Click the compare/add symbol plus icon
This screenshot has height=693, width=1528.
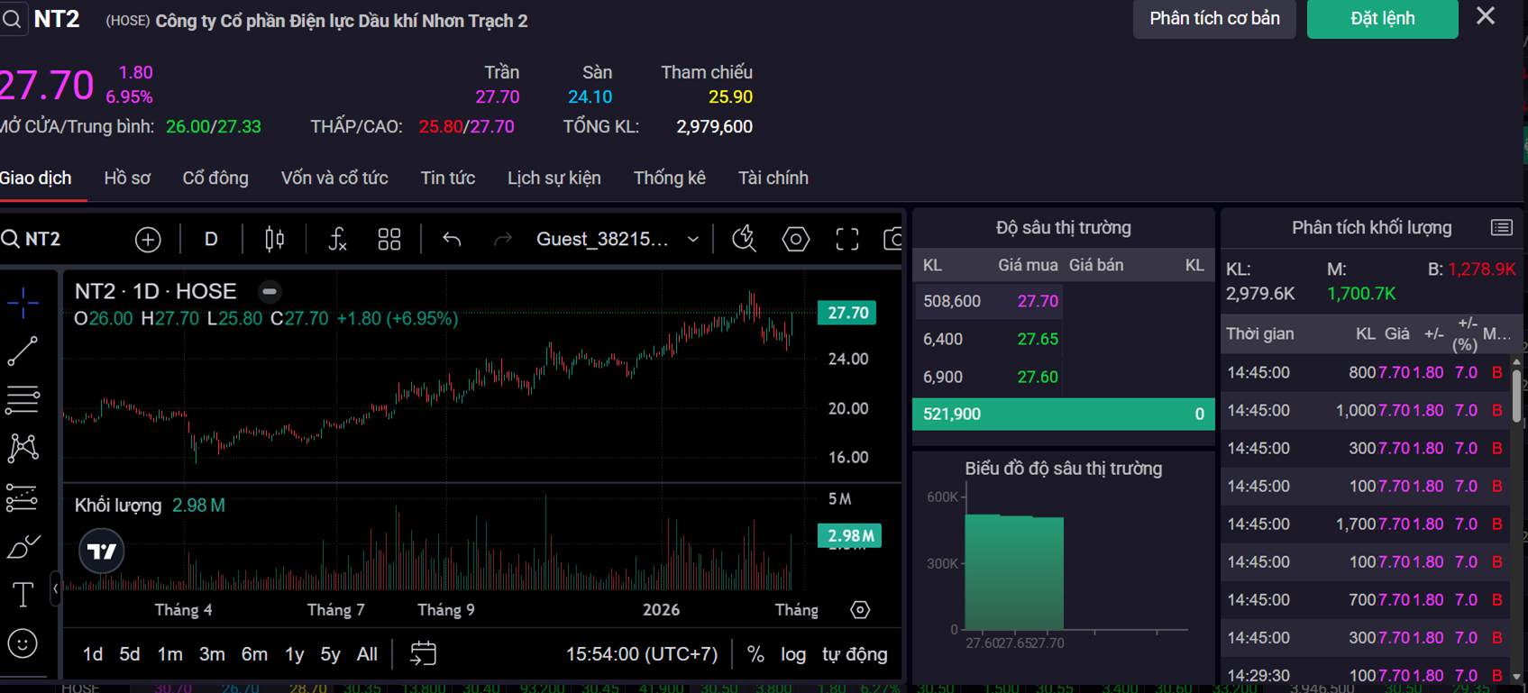[x=148, y=239]
